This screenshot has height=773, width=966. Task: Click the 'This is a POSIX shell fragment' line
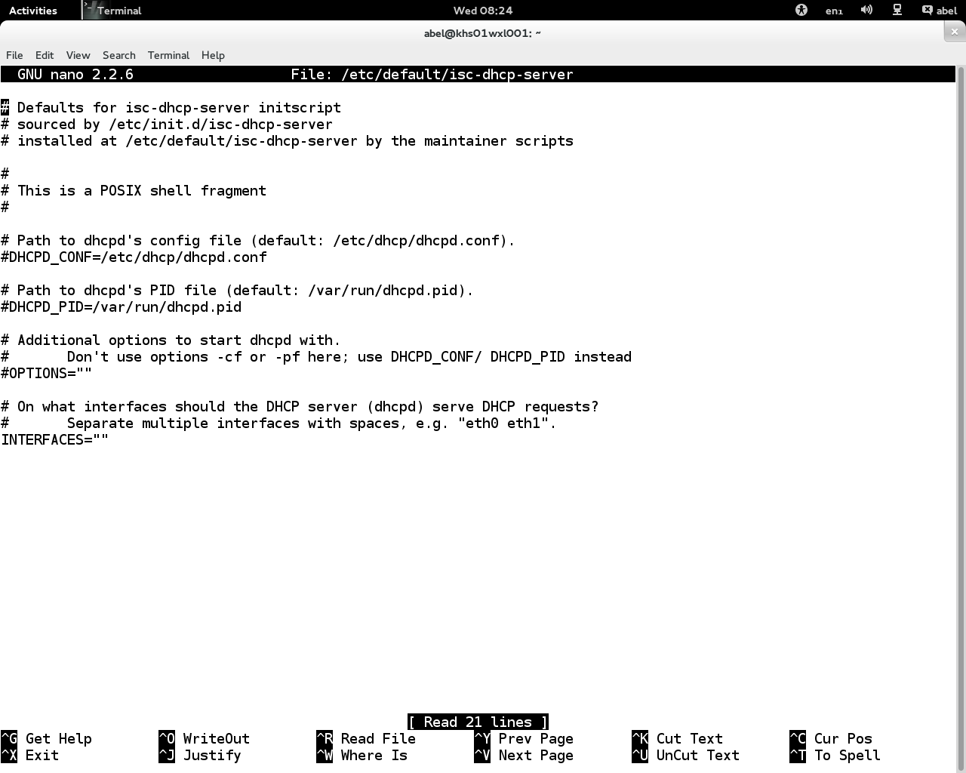134,191
